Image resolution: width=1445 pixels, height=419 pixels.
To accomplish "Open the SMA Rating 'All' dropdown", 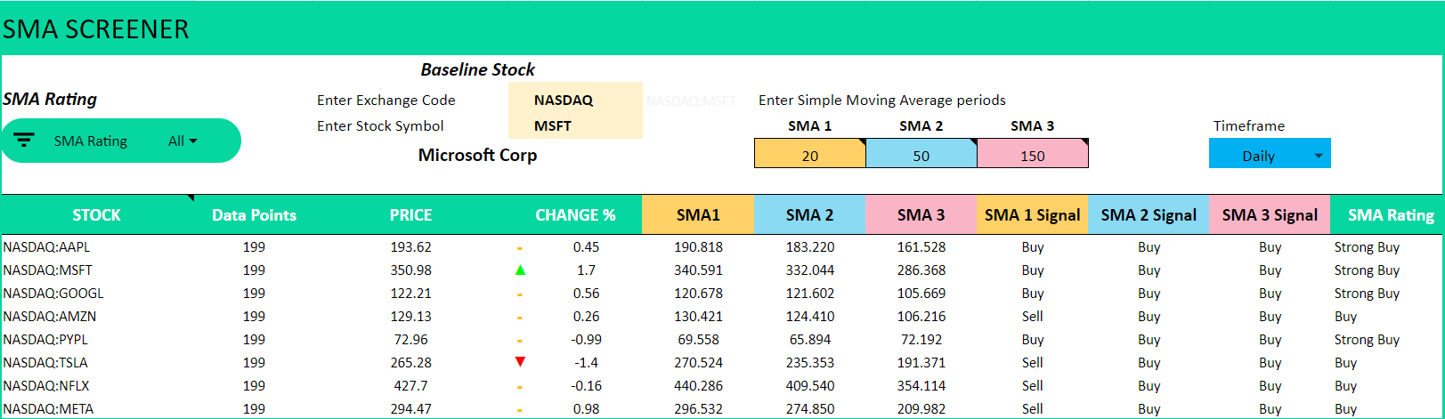I will 183,141.
